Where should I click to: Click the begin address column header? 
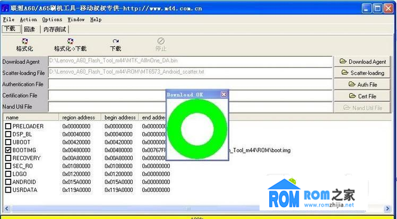(x=120, y=117)
